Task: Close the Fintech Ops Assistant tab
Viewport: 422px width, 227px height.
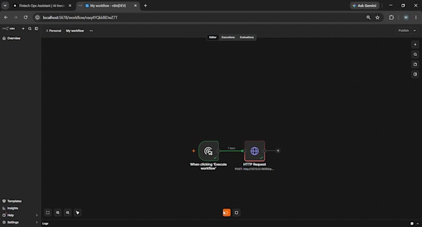Action: click(x=70, y=6)
